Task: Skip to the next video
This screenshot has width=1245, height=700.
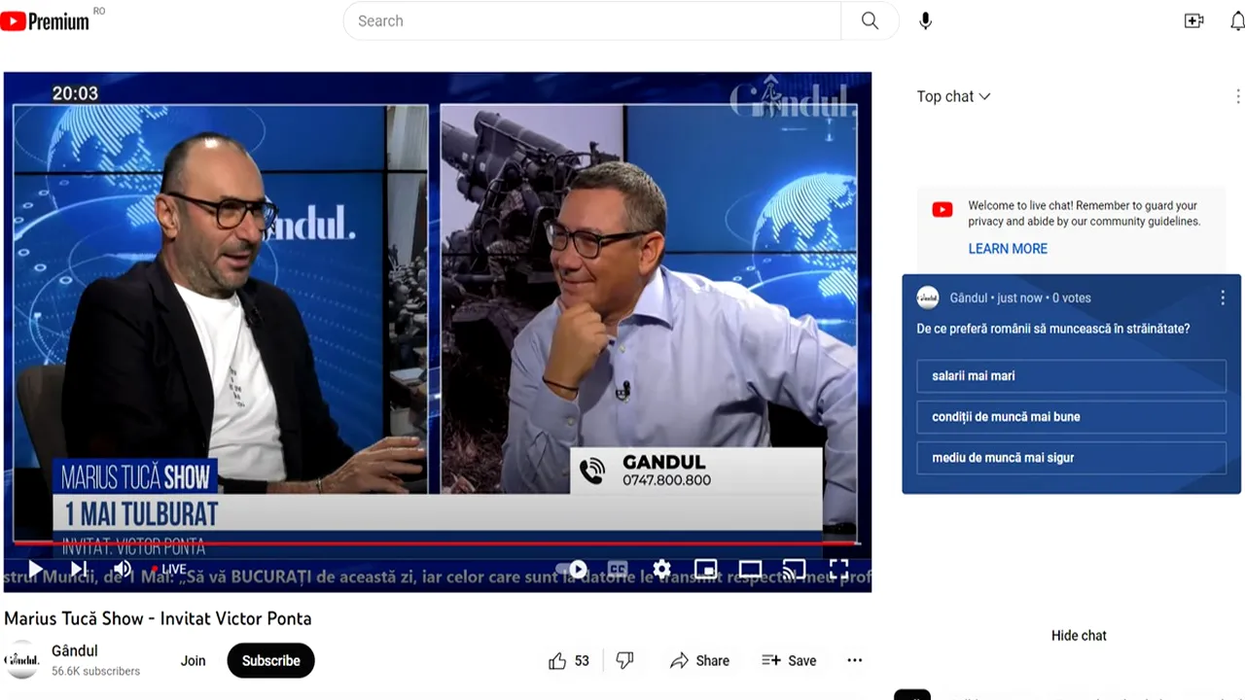Action: (78, 569)
